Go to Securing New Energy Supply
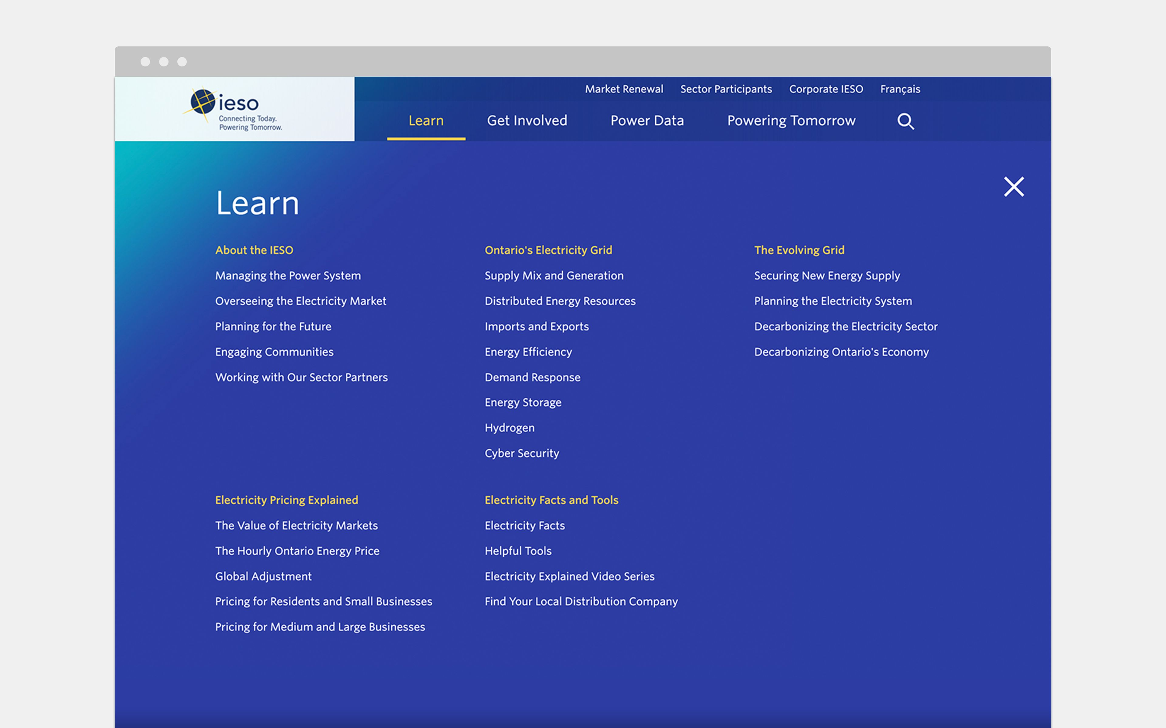Image resolution: width=1166 pixels, height=728 pixels. click(x=827, y=276)
